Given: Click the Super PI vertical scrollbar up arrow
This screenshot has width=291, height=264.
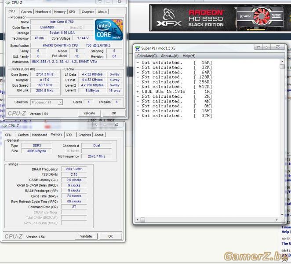Looking at the screenshot, I should pos(282,62).
